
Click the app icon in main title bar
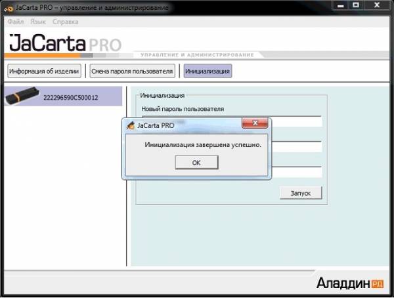click(x=9, y=9)
